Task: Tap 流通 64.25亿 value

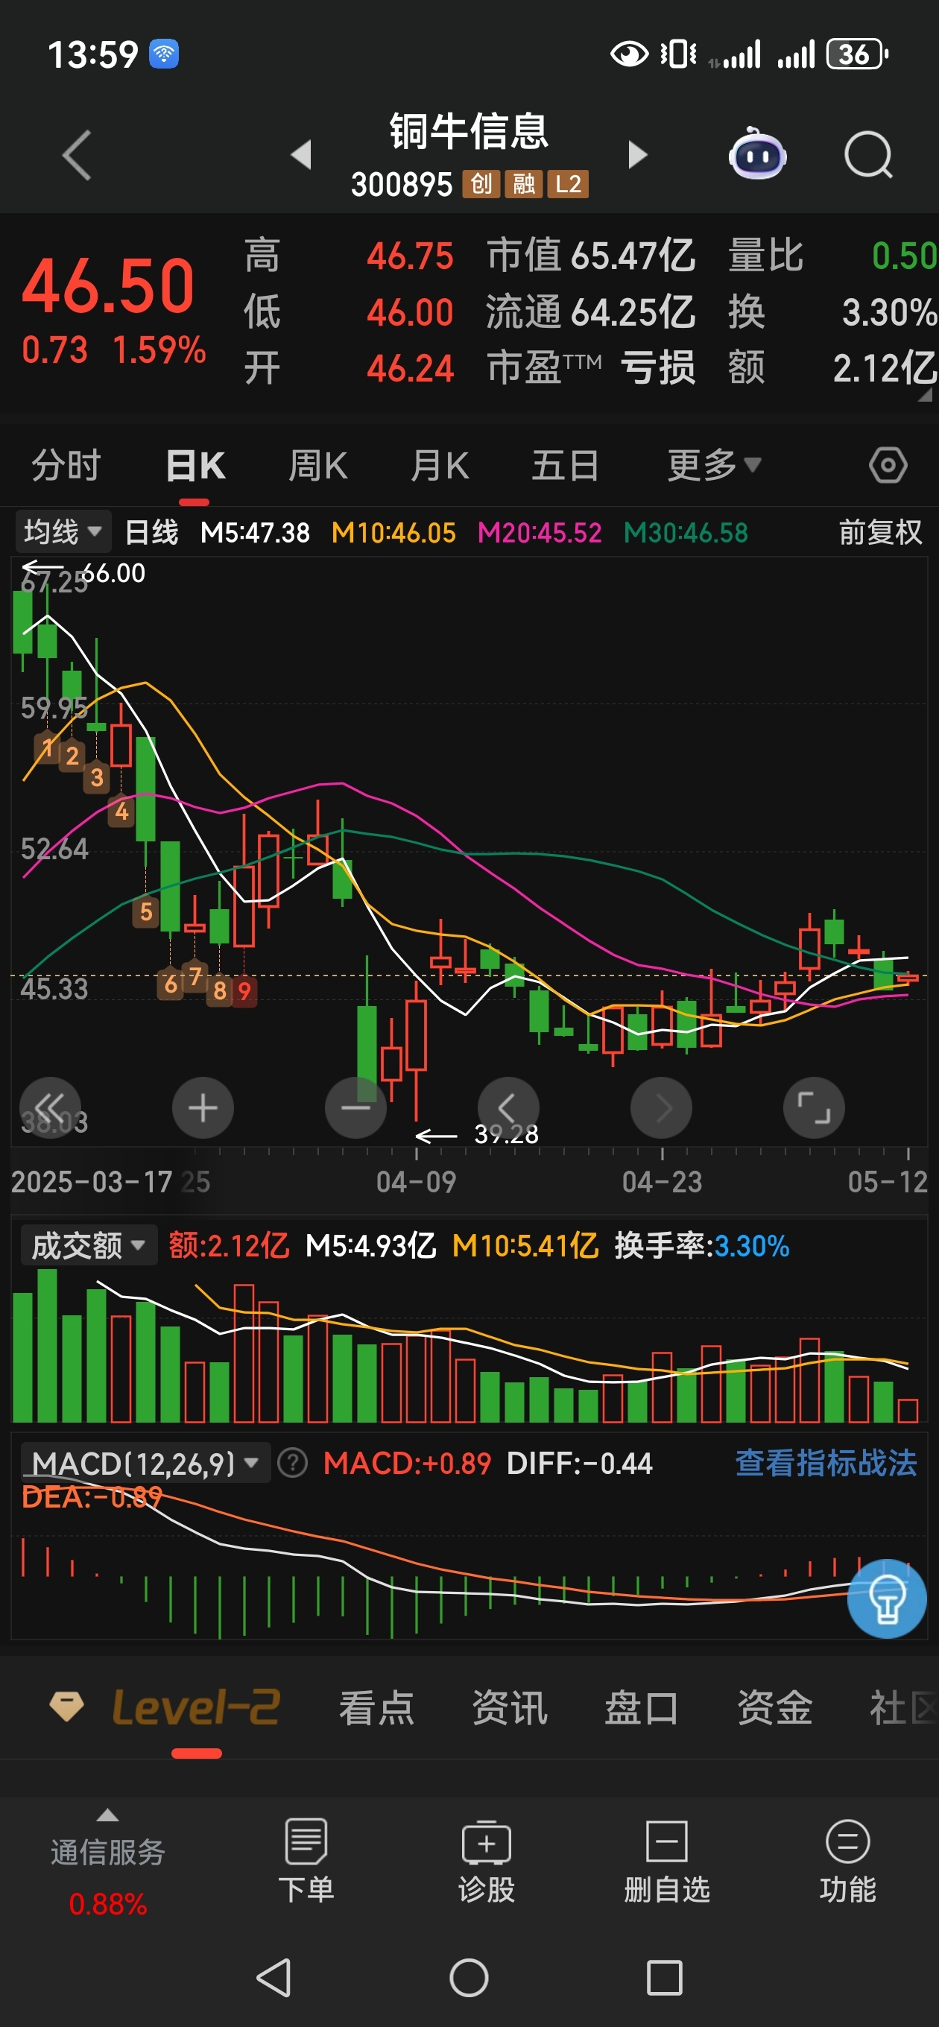Action: tap(591, 312)
